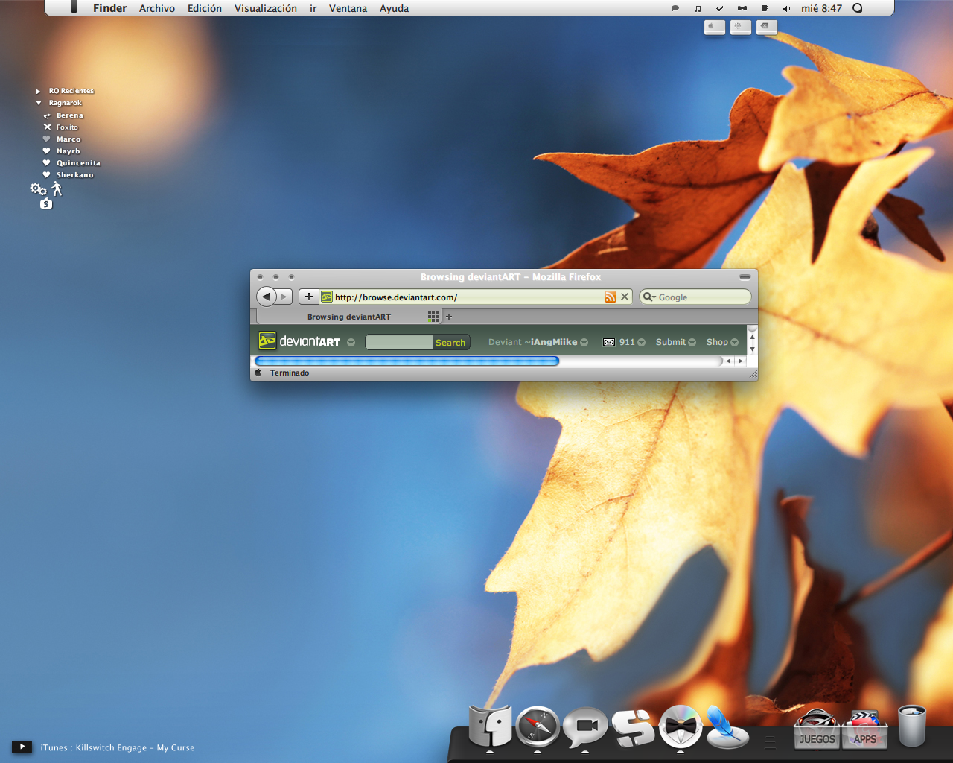Open the Finder menu
The height and width of the screenshot is (763, 953).
[x=110, y=8]
